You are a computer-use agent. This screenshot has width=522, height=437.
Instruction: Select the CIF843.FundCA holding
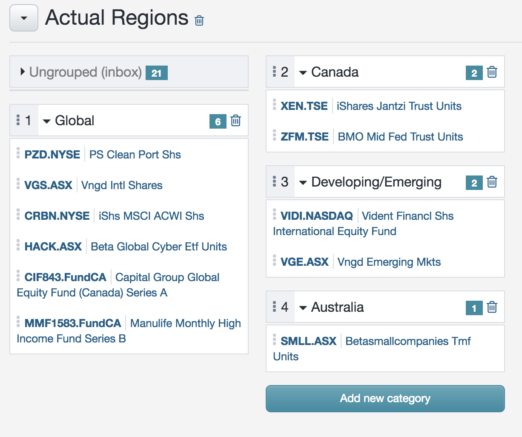coord(65,277)
